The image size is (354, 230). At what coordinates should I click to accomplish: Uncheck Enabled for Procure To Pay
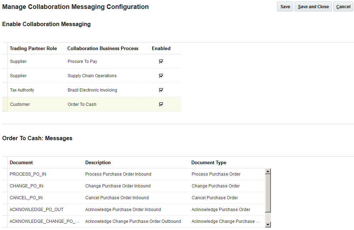pyautogui.click(x=161, y=62)
